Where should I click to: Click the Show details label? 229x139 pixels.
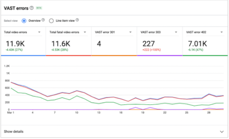pos(13,132)
